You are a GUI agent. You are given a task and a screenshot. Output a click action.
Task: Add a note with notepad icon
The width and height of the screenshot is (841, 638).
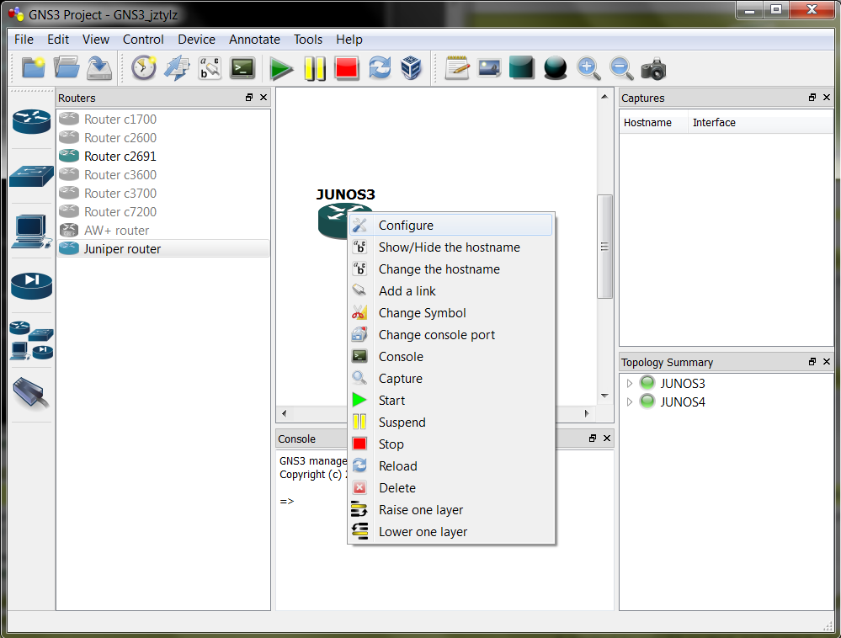point(457,68)
